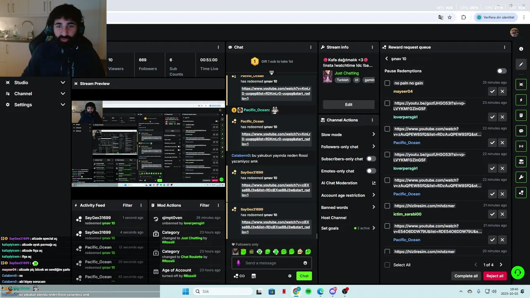Check the 'no pain no gain' request checkbox

point(387,83)
